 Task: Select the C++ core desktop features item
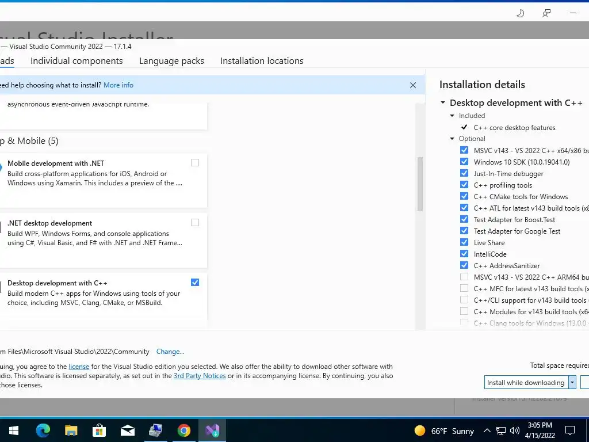click(x=515, y=128)
